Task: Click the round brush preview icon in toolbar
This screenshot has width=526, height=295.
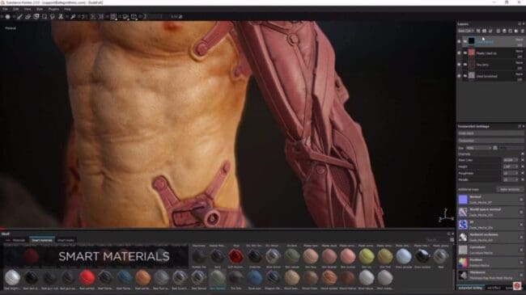Action: point(7,16)
